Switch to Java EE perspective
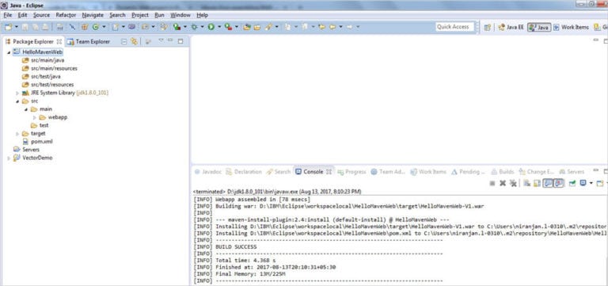This screenshot has width=608, height=286. 511,27
